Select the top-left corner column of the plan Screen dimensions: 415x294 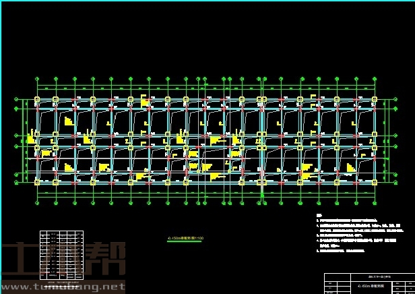point(37,100)
